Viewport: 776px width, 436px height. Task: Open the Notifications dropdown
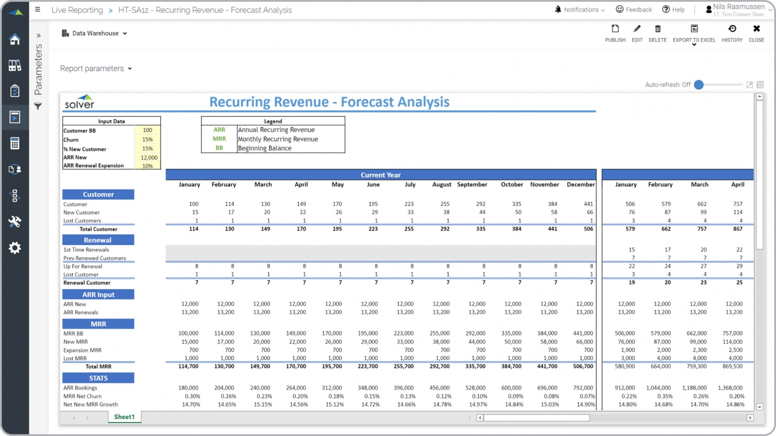click(580, 10)
